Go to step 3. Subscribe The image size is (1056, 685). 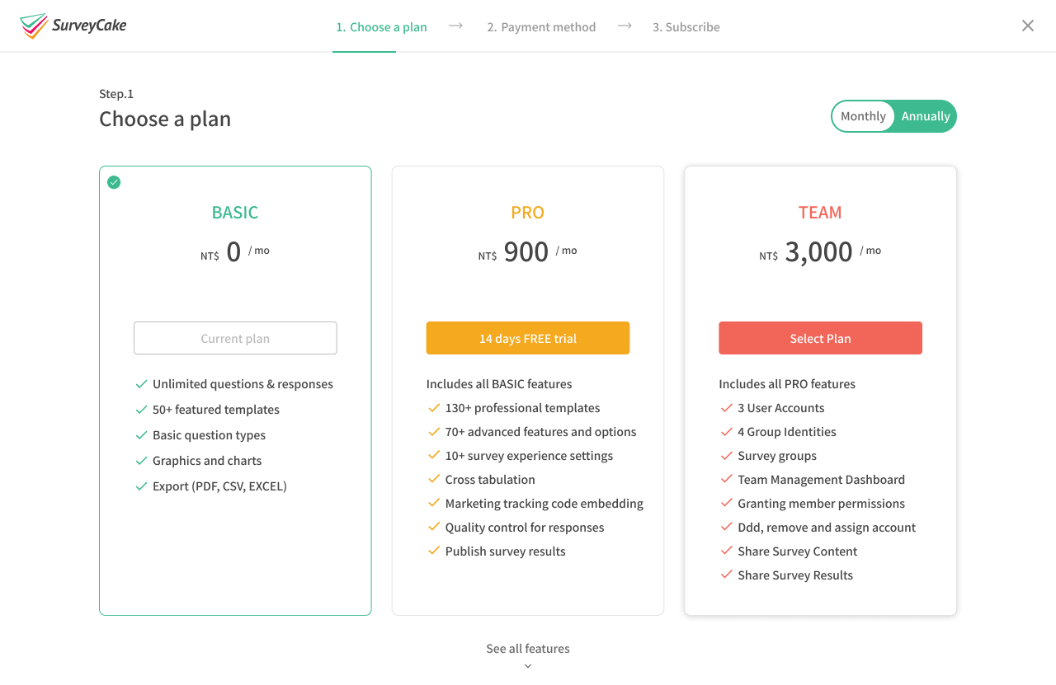(x=686, y=27)
